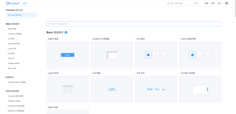The width and height of the screenshot is (236, 114).
Task: Click the medium Text sample
Action: 157,89
